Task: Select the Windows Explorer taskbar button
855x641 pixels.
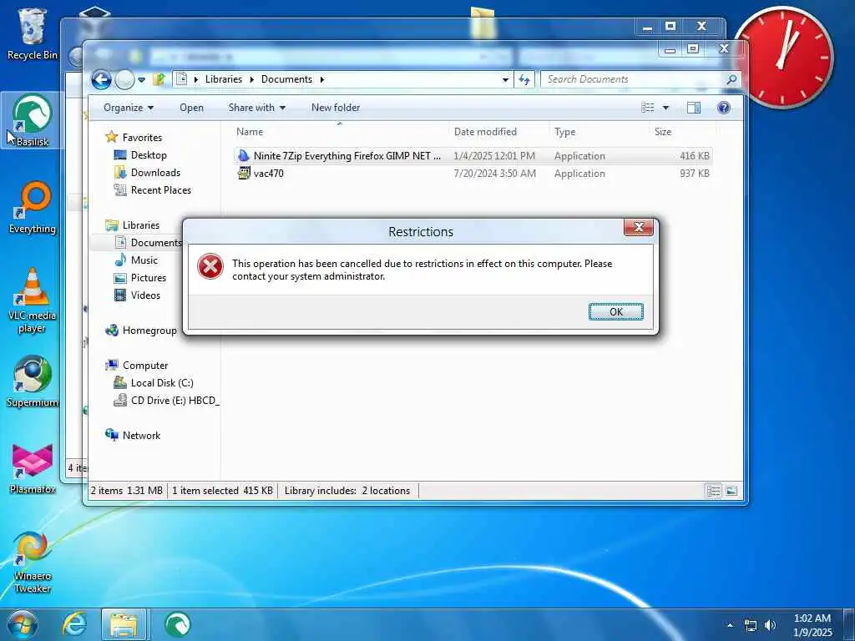Action: (124, 624)
